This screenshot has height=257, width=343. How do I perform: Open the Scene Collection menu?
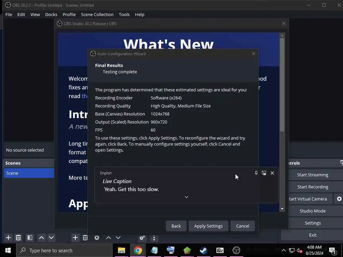point(97,14)
